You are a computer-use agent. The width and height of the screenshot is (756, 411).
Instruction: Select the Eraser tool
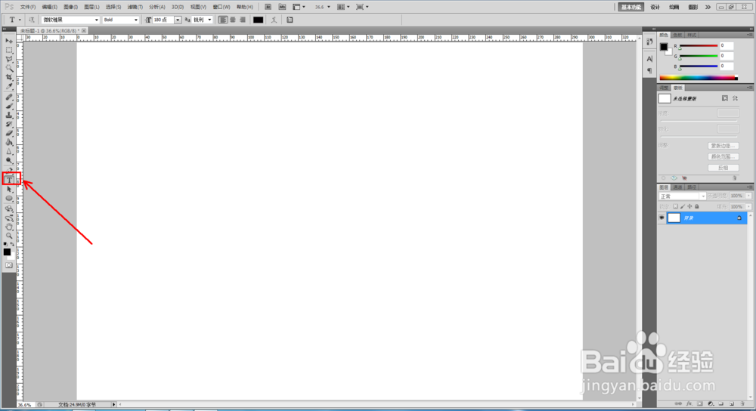tap(8, 134)
